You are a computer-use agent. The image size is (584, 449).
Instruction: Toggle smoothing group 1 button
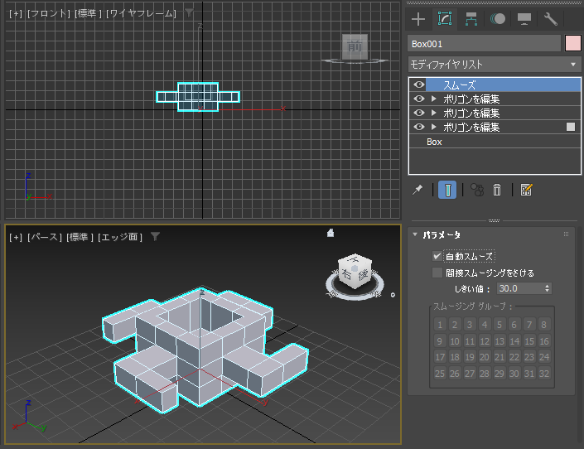440,325
